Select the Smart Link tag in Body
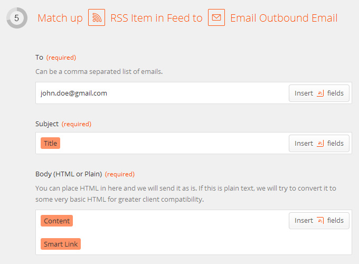 pos(61,244)
